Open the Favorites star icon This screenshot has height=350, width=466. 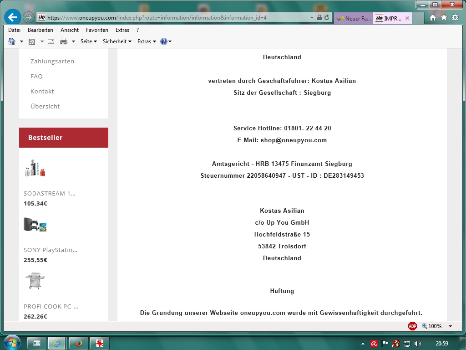tap(444, 18)
